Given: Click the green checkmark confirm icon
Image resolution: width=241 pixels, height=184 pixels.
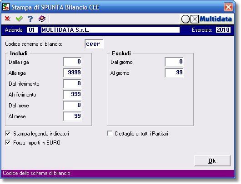Looking at the screenshot, I should tap(19, 19).
